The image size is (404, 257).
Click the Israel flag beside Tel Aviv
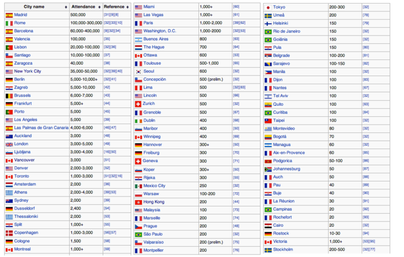click(x=268, y=96)
